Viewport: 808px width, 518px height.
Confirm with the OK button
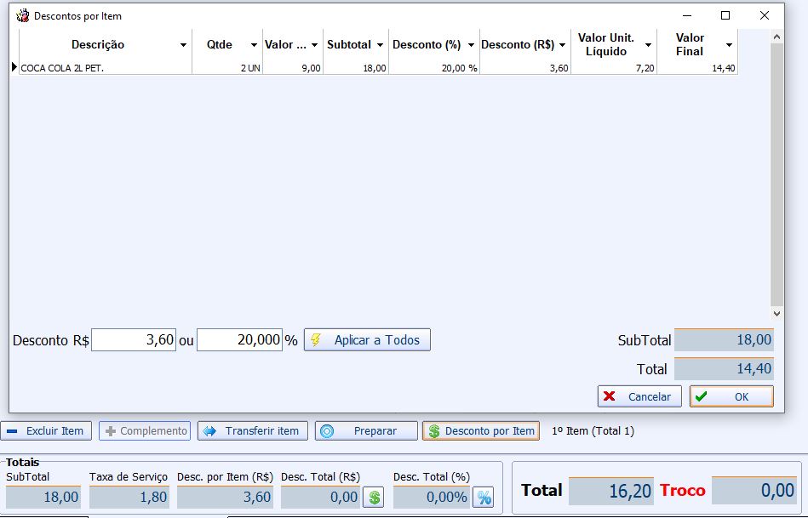(x=731, y=396)
